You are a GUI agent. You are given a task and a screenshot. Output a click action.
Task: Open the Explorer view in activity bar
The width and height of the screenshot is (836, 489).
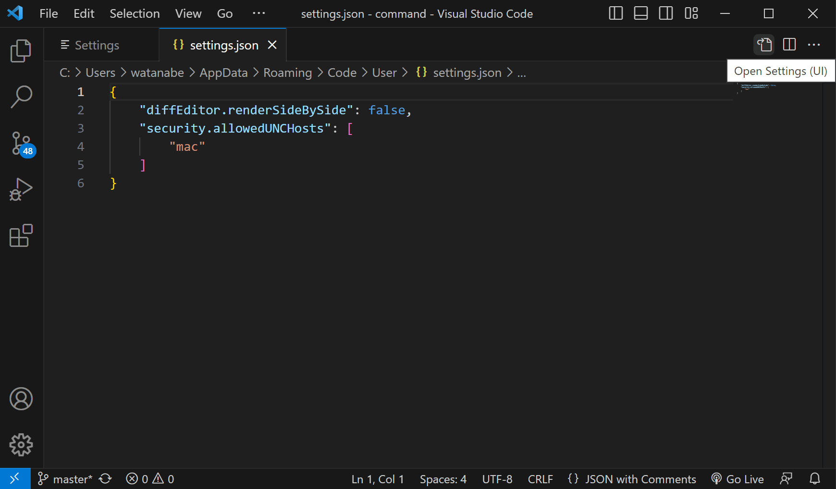pos(21,50)
